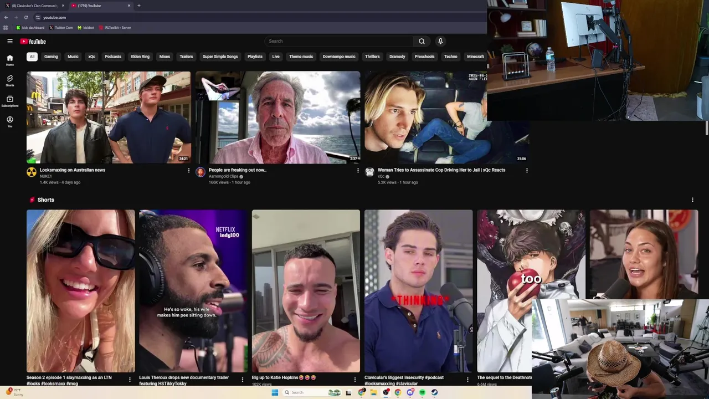Select the Music filter chip
Viewport: 709px width, 399px height.
[73, 57]
